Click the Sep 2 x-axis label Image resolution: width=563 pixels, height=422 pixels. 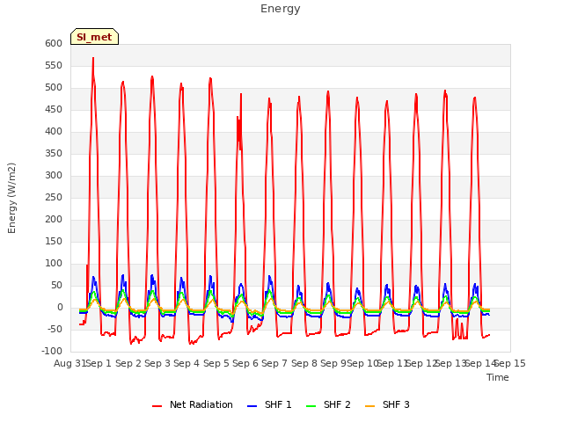tap(128, 363)
